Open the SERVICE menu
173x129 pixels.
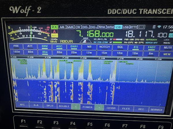pos(157,109)
